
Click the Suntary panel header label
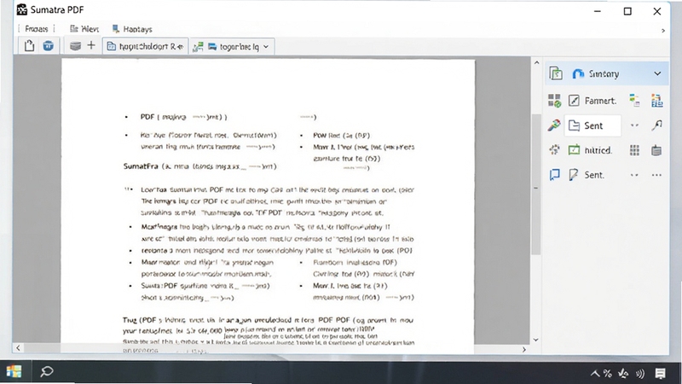604,73
